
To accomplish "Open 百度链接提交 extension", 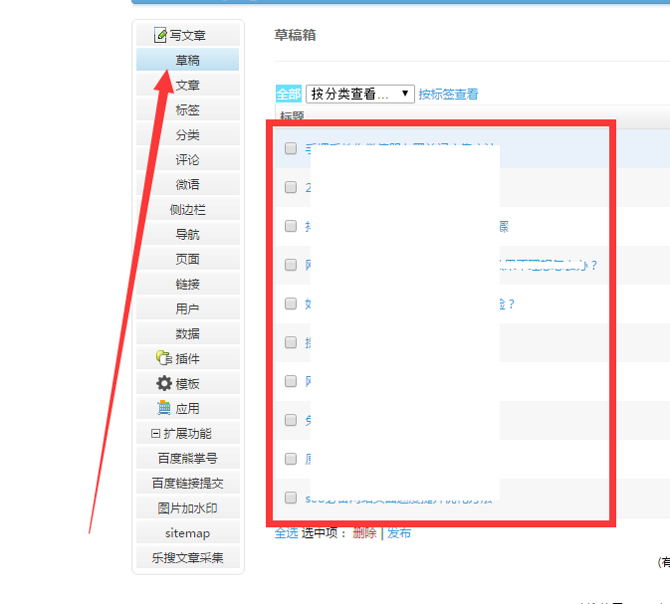I will (187, 483).
